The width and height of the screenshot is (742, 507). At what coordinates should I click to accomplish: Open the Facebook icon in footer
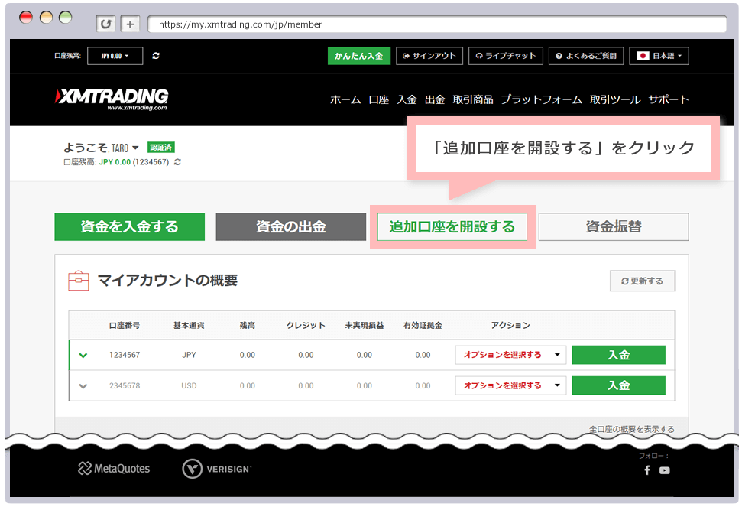[647, 470]
